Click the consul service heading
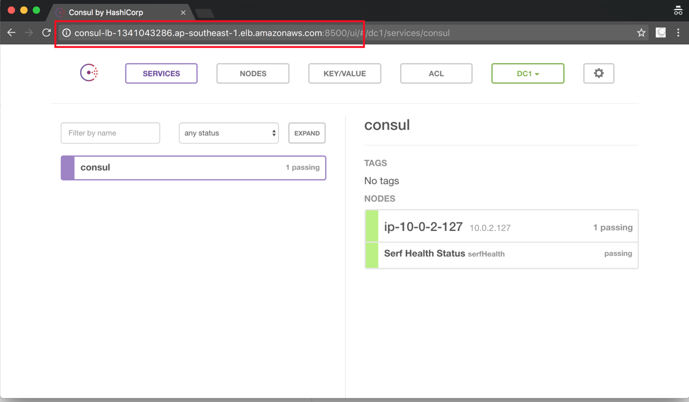Screen dimensions: 689x402 (386, 125)
